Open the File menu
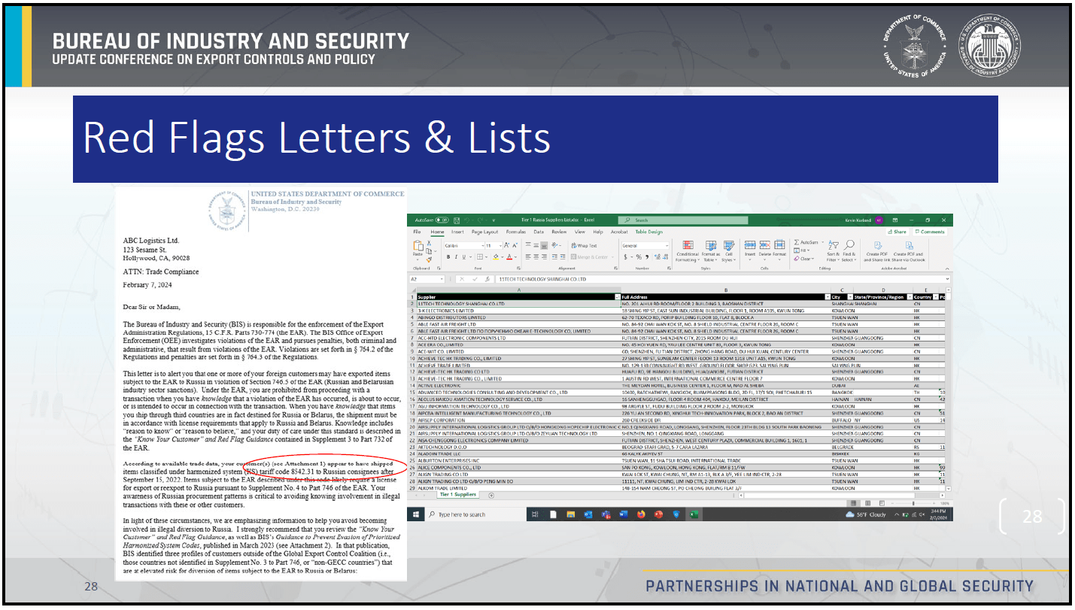 417,232
